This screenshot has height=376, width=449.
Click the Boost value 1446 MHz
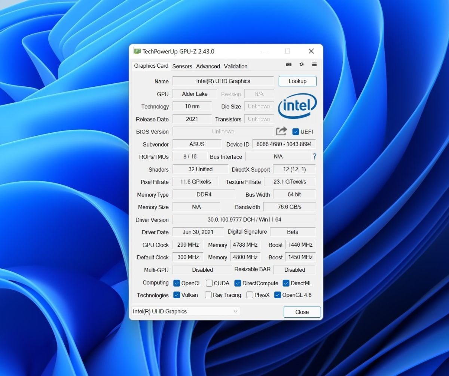click(x=300, y=245)
